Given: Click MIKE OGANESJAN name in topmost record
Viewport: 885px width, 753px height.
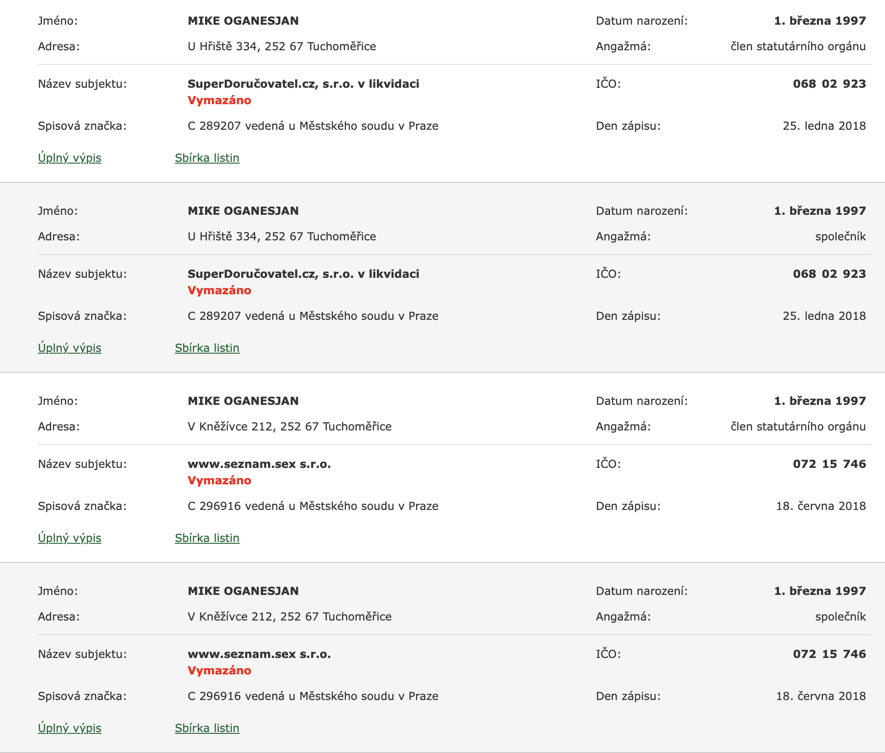Looking at the screenshot, I should click(243, 21).
